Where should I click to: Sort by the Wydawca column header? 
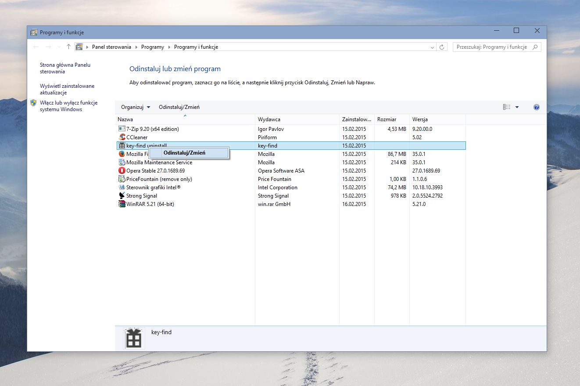297,119
